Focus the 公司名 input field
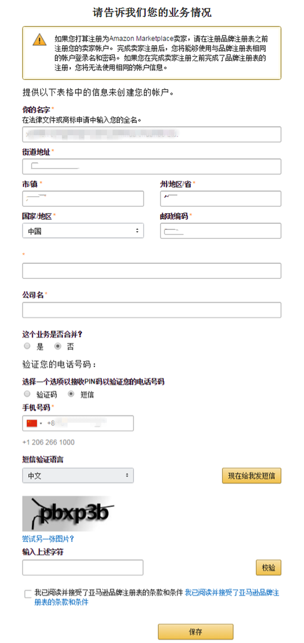 pos(151,310)
